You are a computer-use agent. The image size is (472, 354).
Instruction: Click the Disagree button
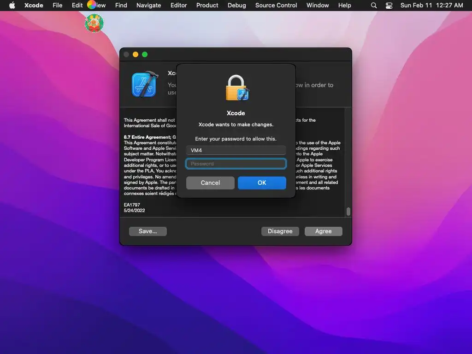click(x=280, y=231)
